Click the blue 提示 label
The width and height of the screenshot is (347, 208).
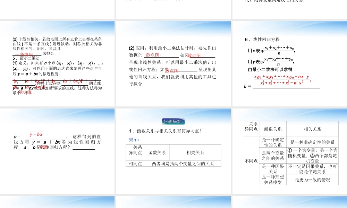(134, 139)
